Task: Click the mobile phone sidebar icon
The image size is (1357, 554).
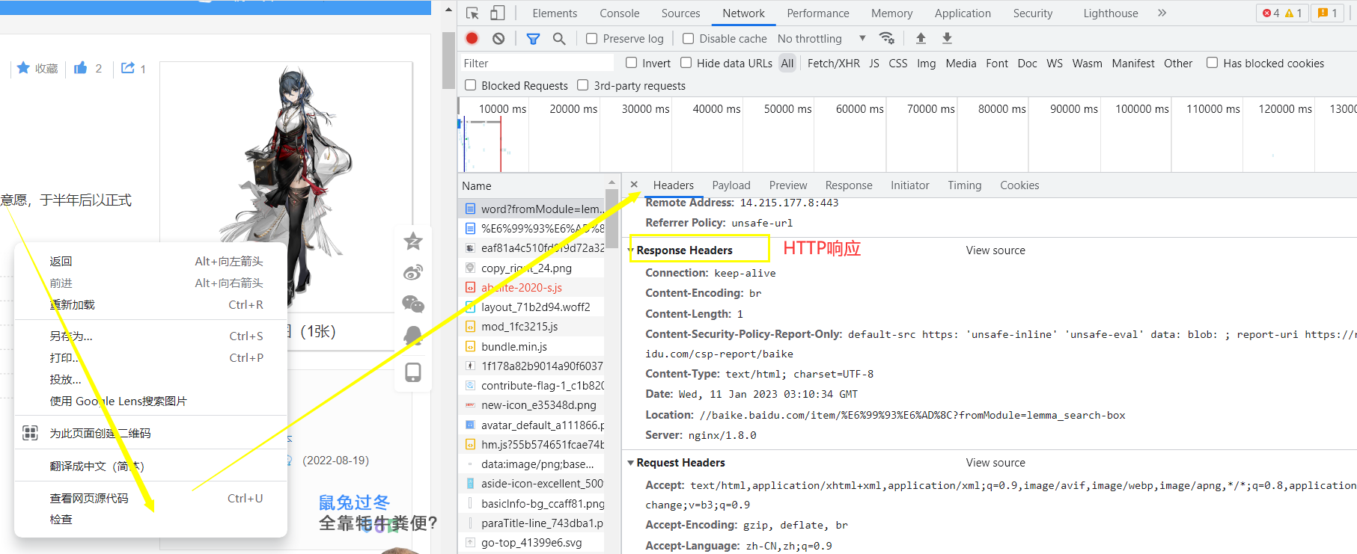Action: [x=413, y=372]
